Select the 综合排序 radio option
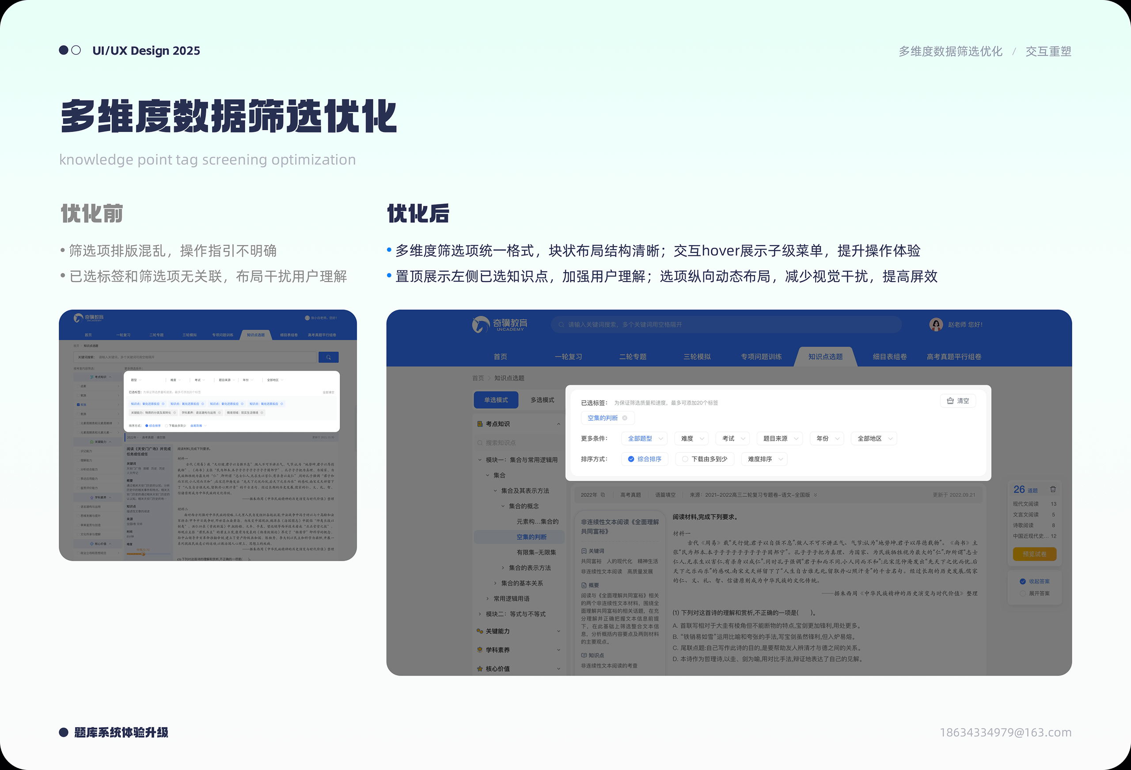1131x770 pixels. pos(631,459)
